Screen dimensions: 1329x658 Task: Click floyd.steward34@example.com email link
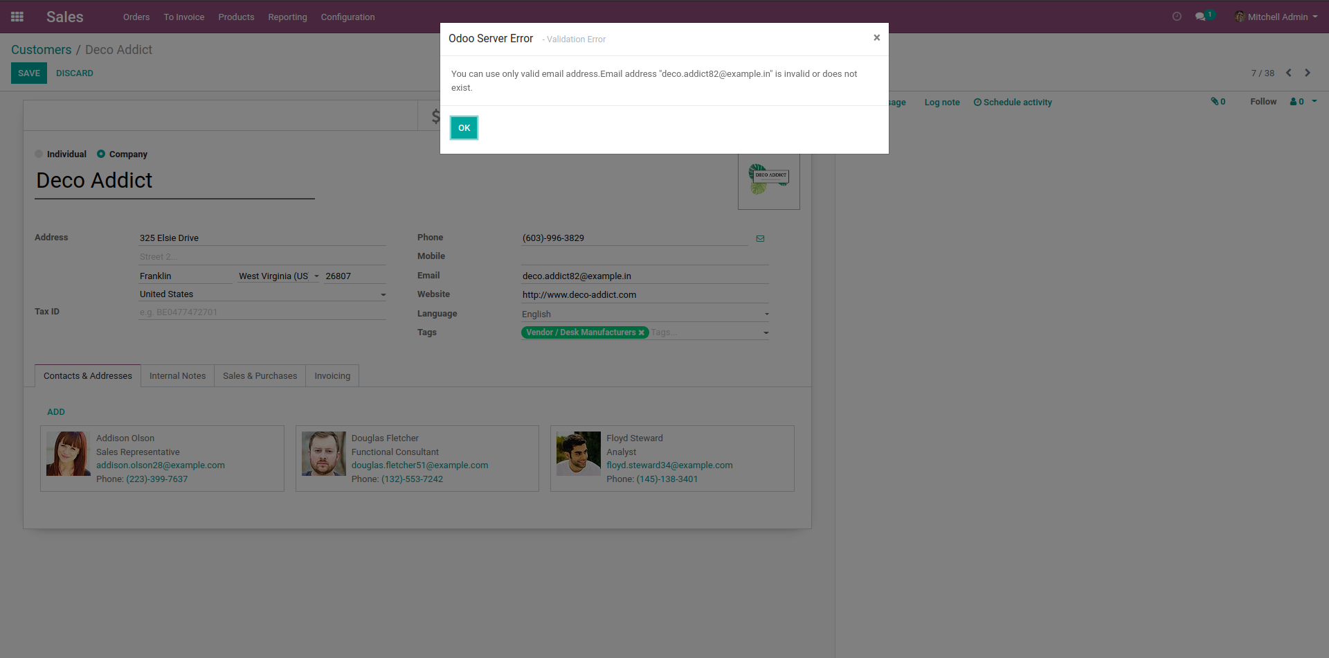[x=669, y=465]
